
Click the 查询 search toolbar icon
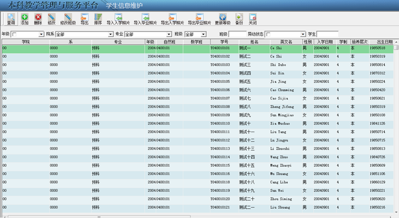click(x=10, y=19)
